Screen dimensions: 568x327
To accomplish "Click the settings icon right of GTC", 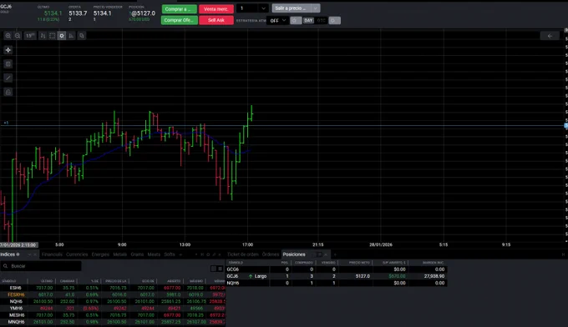I will pyautogui.click(x=334, y=20).
